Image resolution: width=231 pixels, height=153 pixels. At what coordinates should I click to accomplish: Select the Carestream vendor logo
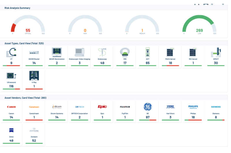(34, 107)
